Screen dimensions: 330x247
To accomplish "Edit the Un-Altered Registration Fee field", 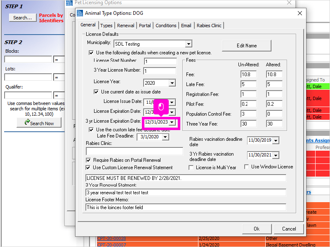I will [x=249, y=94].
